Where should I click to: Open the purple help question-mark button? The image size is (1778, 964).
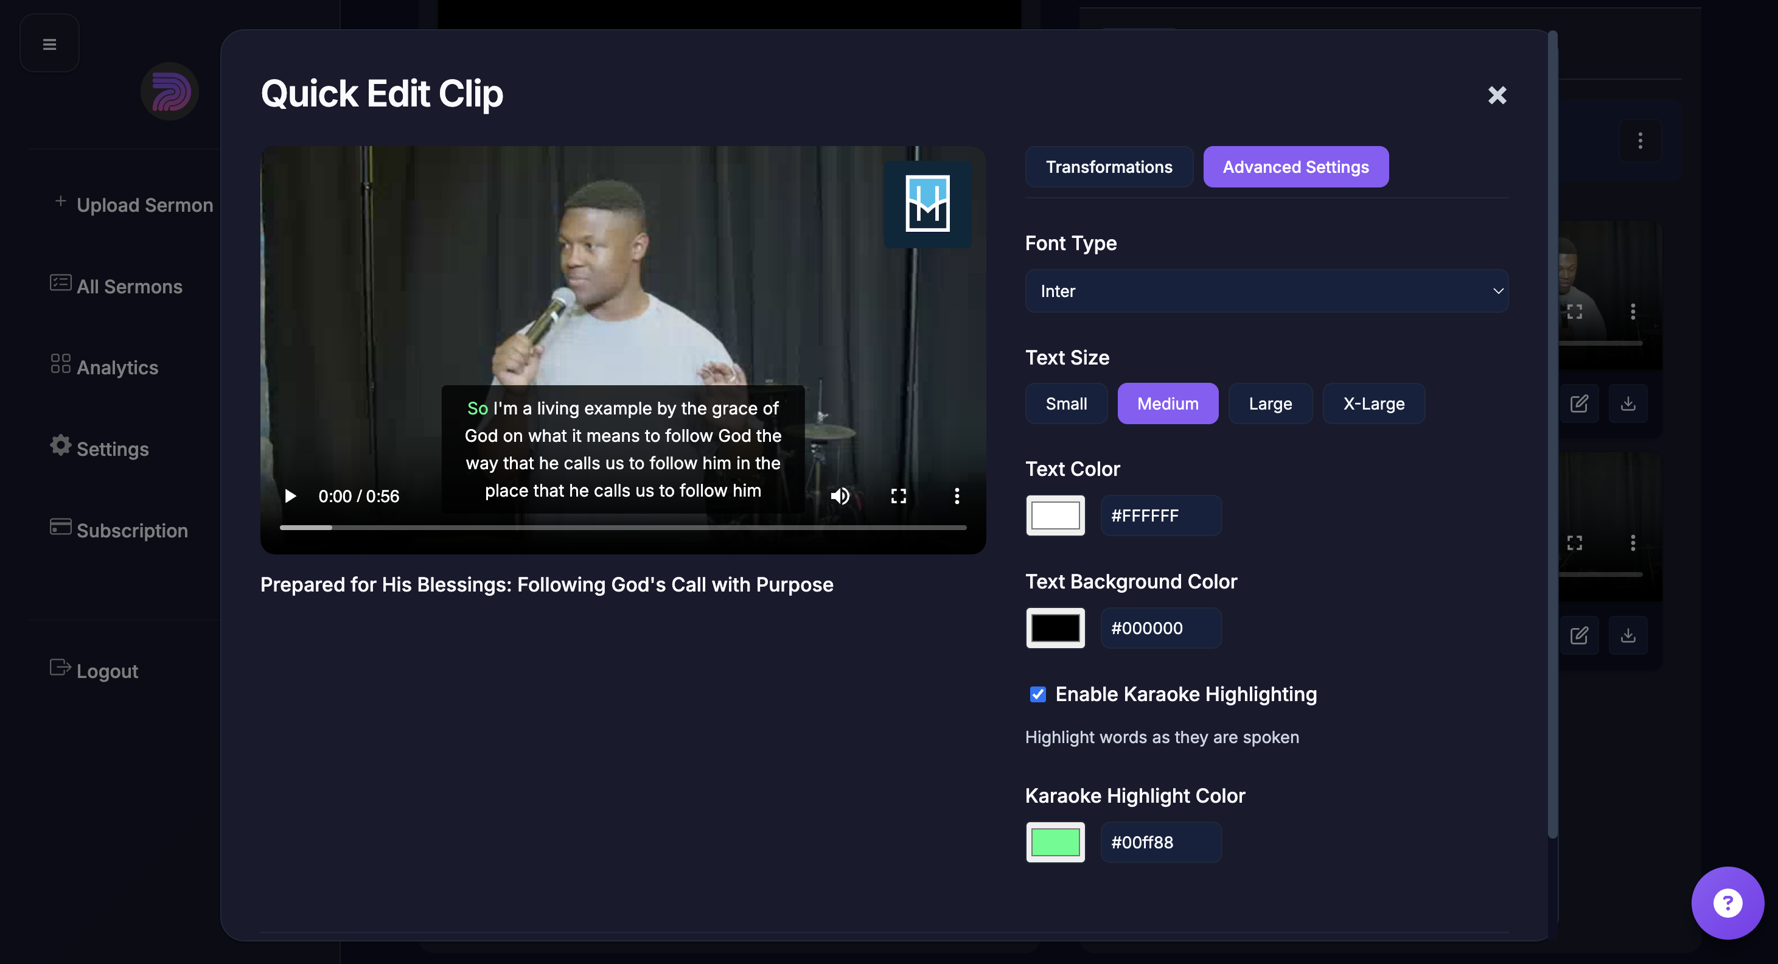[1727, 903]
